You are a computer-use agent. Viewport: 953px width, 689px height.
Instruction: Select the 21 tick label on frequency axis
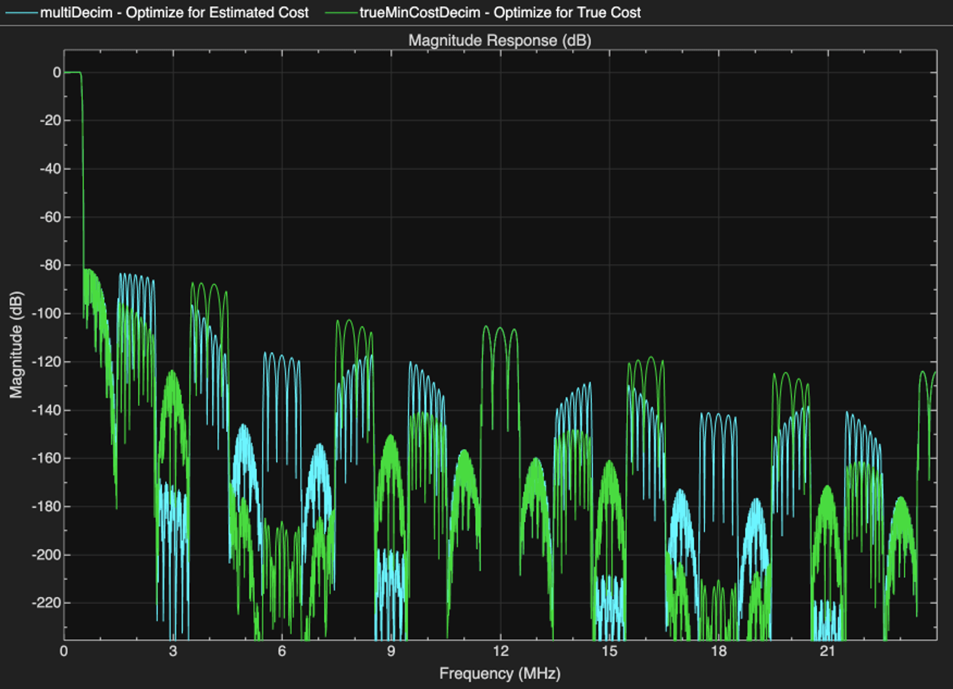(x=828, y=651)
